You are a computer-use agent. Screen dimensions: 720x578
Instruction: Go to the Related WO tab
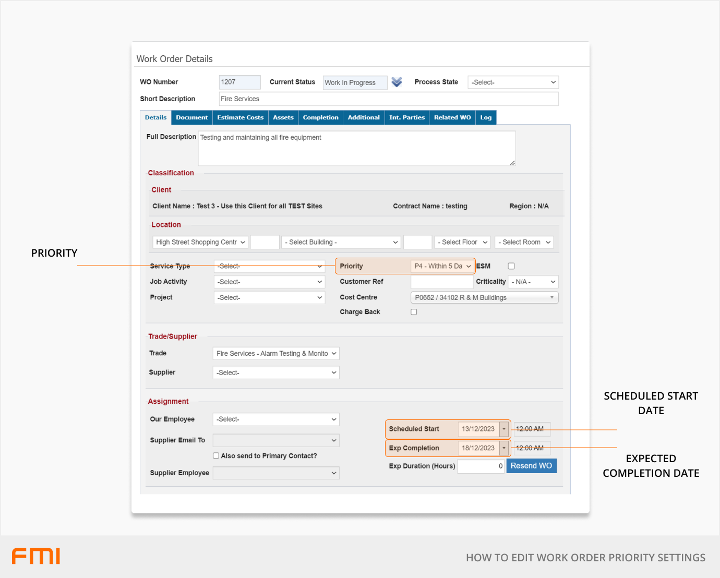coord(452,117)
